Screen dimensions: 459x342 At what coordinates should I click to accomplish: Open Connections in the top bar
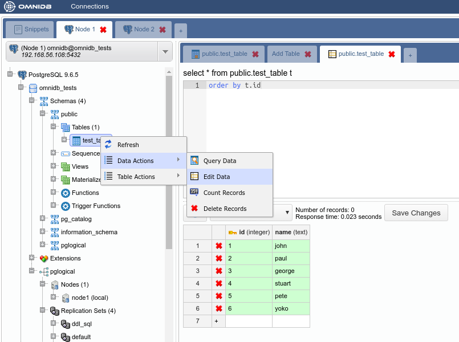(90, 7)
